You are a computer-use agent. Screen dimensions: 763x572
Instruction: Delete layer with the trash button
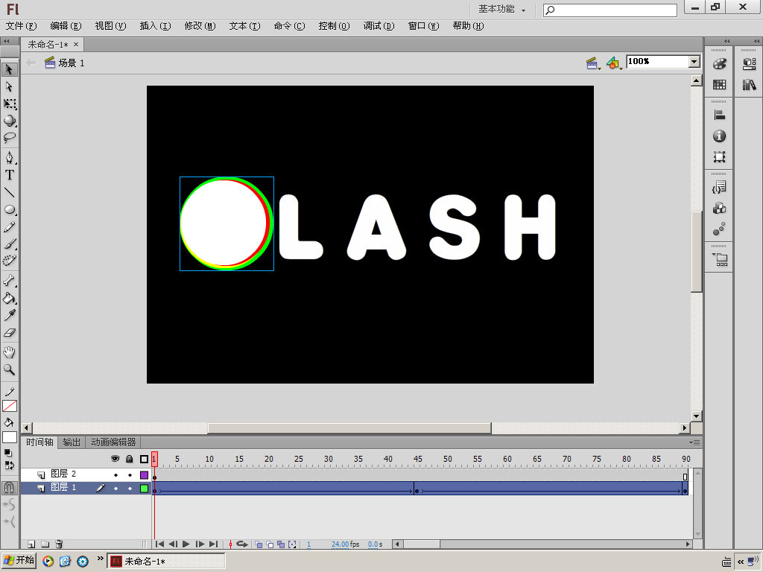[x=59, y=544]
